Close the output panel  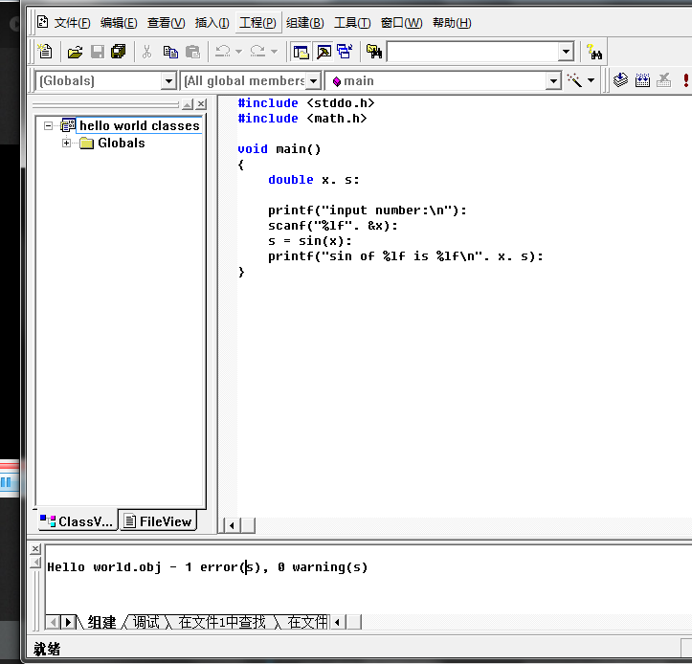pyautogui.click(x=35, y=549)
